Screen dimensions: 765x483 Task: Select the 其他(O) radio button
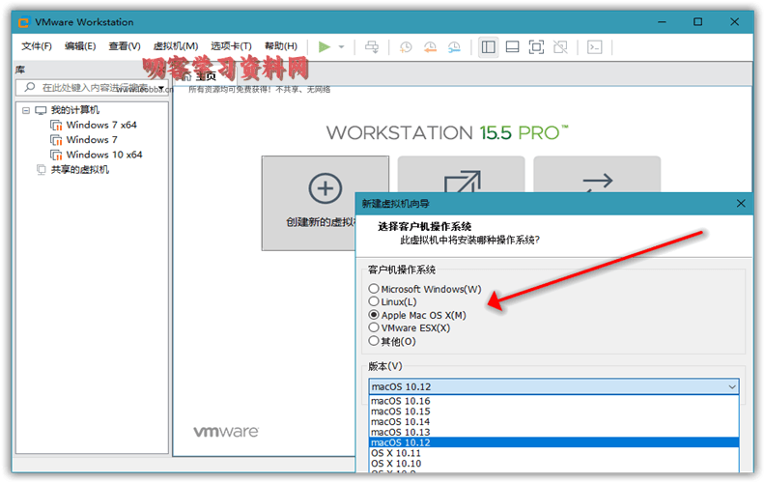point(374,341)
